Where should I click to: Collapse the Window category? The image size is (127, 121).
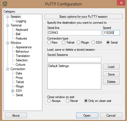click(7, 43)
